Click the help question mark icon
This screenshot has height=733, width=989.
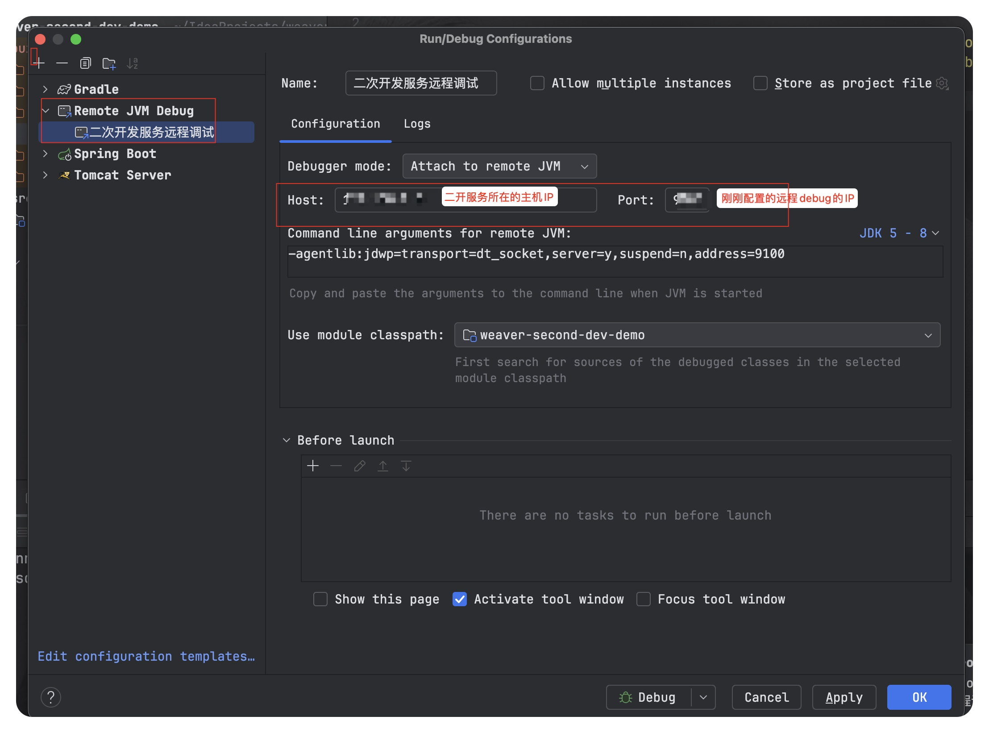(51, 697)
